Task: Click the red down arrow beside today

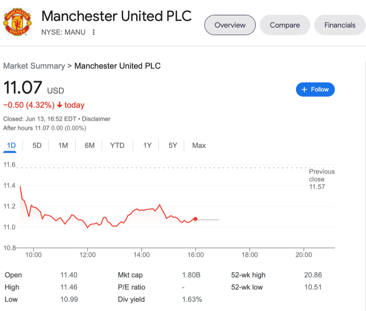Action: coord(59,105)
